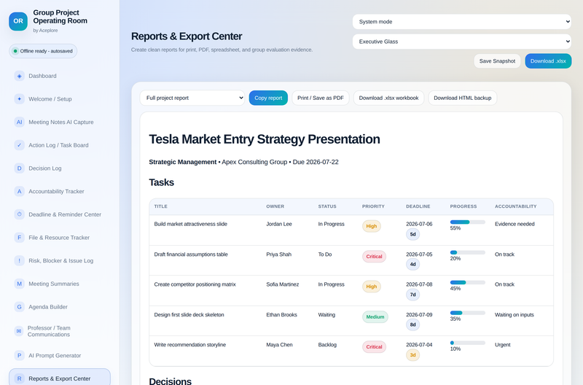The image size is (583, 385).
Task: Select Reports & Export Center in sidebar
Action: pos(60,377)
